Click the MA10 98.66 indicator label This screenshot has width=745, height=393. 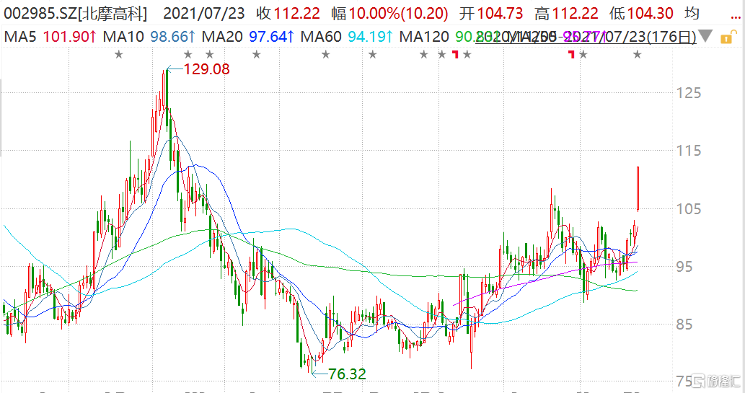click(149, 36)
